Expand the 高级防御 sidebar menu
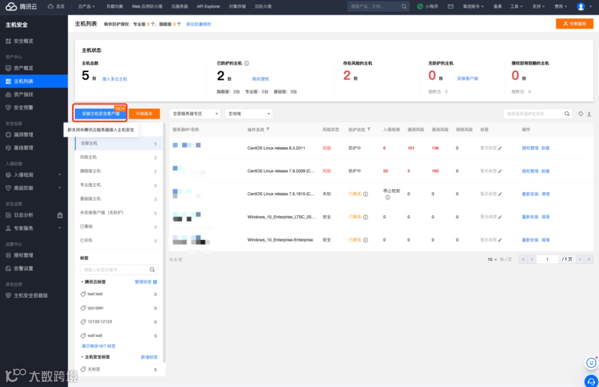The width and height of the screenshot is (599, 387). tap(34, 188)
